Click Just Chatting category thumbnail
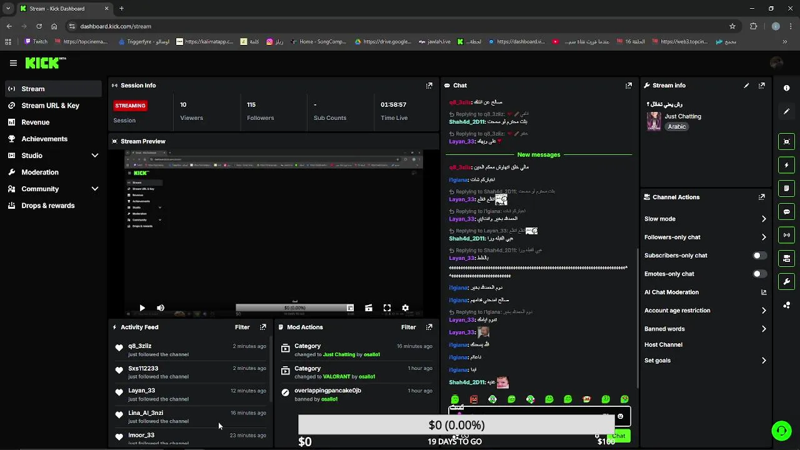The image size is (800, 450). coord(654,121)
